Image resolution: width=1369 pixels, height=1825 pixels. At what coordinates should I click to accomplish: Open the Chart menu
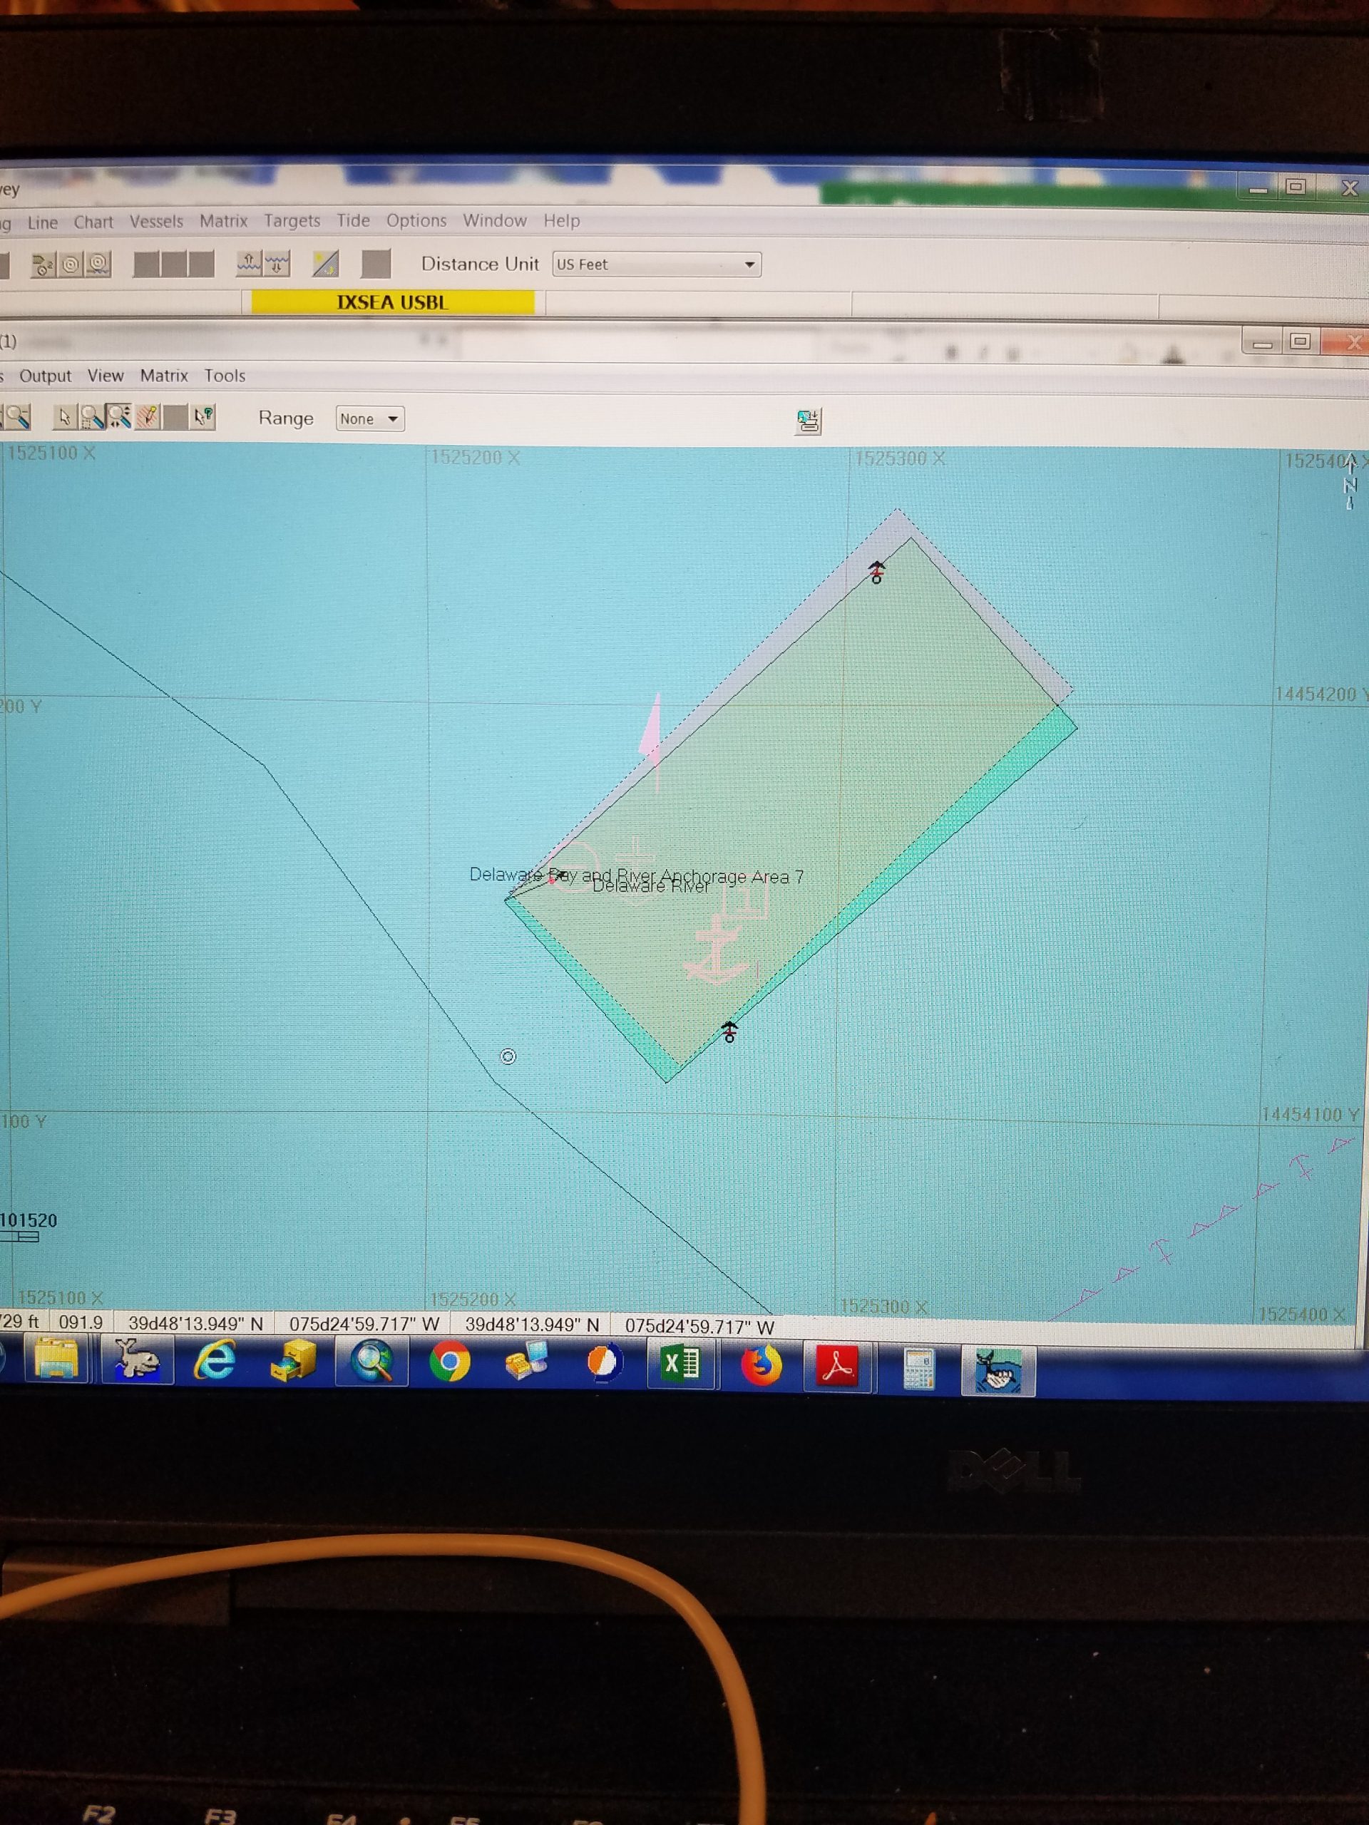93,222
